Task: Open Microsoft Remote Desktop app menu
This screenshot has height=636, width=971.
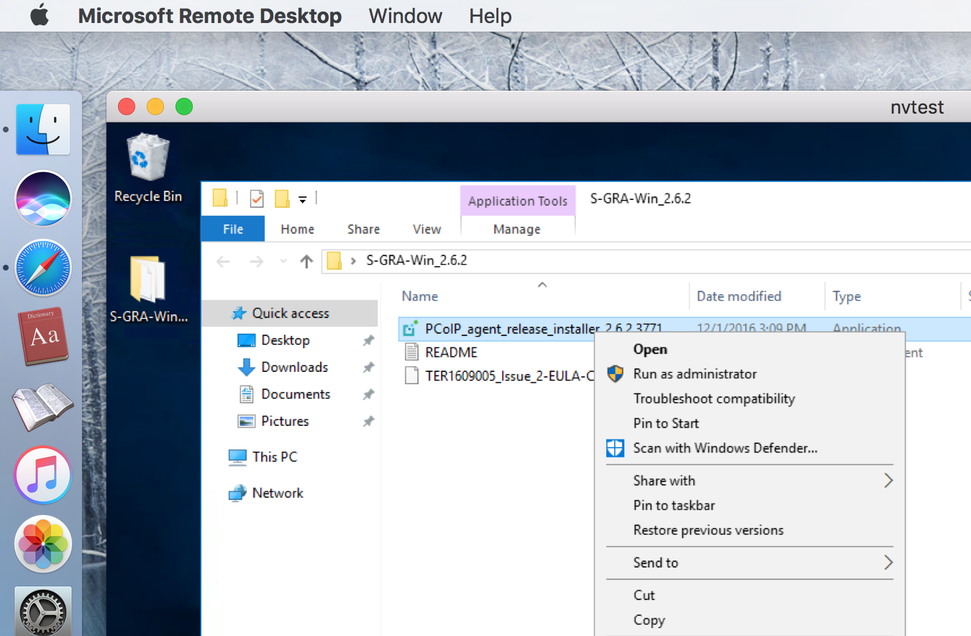Action: click(210, 16)
